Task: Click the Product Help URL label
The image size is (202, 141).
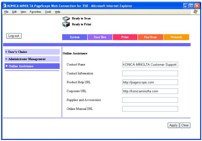Action: point(78,82)
